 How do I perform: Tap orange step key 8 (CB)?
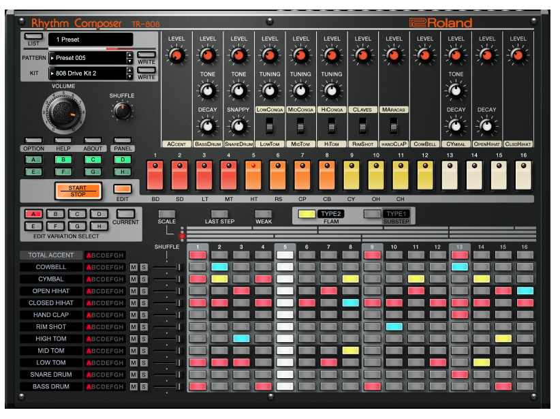[327, 175]
